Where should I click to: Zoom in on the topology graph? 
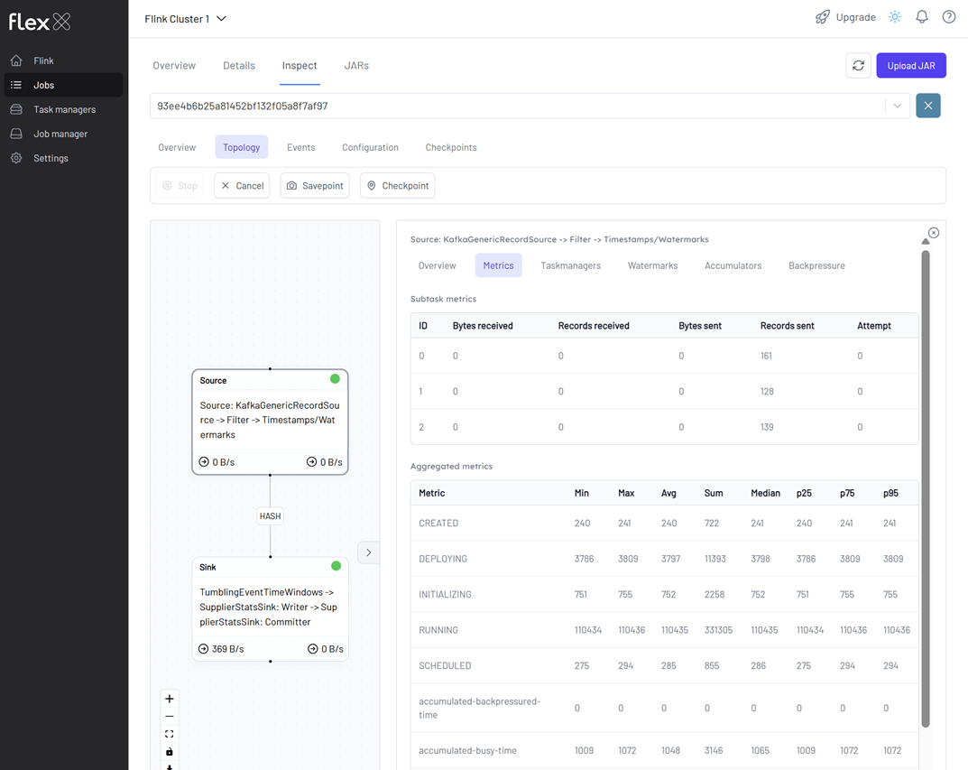170,699
